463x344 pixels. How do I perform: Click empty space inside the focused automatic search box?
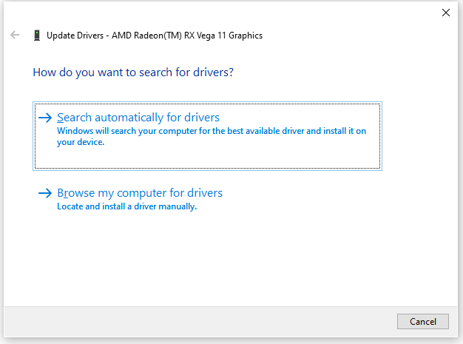(x=236, y=157)
